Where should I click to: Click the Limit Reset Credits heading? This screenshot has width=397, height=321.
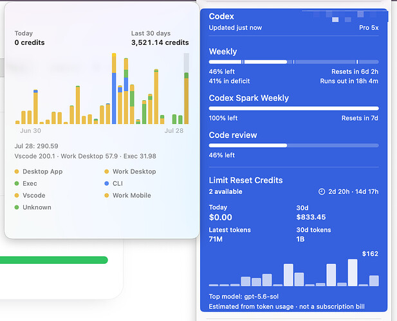click(246, 180)
